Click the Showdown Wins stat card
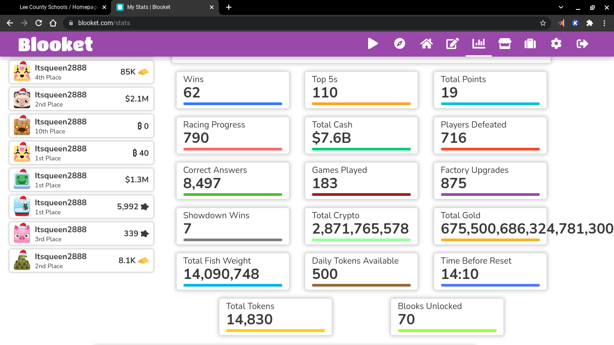This screenshot has width=614, height=345. (233, 226)
